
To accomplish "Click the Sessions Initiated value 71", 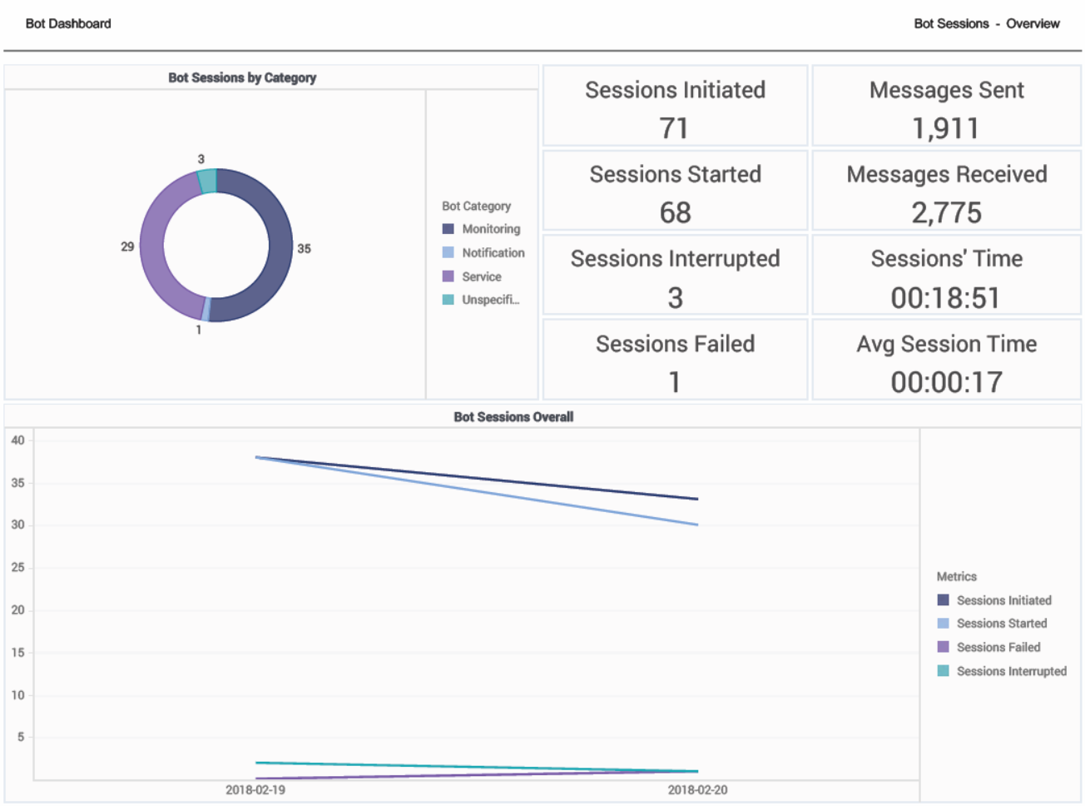I will coord(674,128).
